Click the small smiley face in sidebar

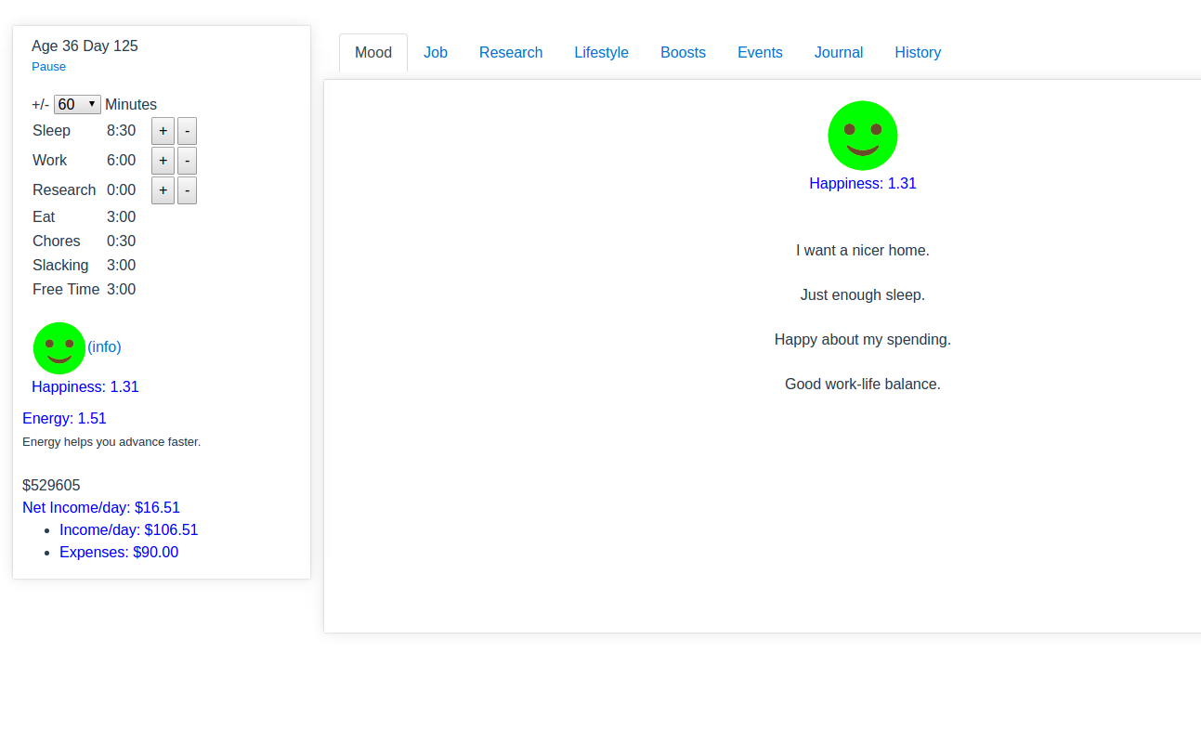pyautogui.click(x=59, y=348)
